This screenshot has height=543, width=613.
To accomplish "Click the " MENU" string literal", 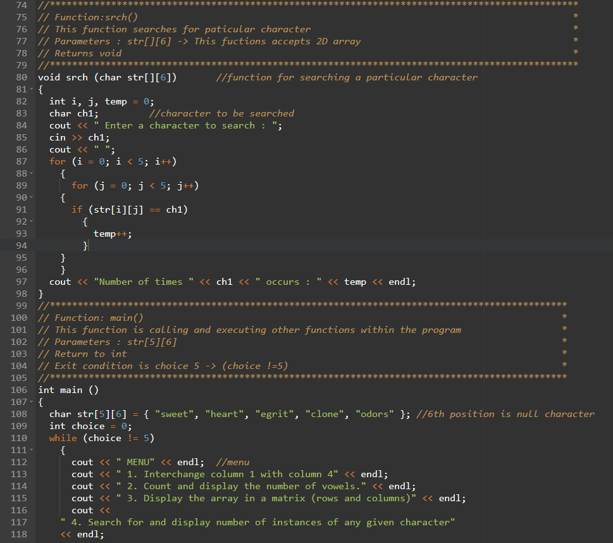I will (135, 462).
